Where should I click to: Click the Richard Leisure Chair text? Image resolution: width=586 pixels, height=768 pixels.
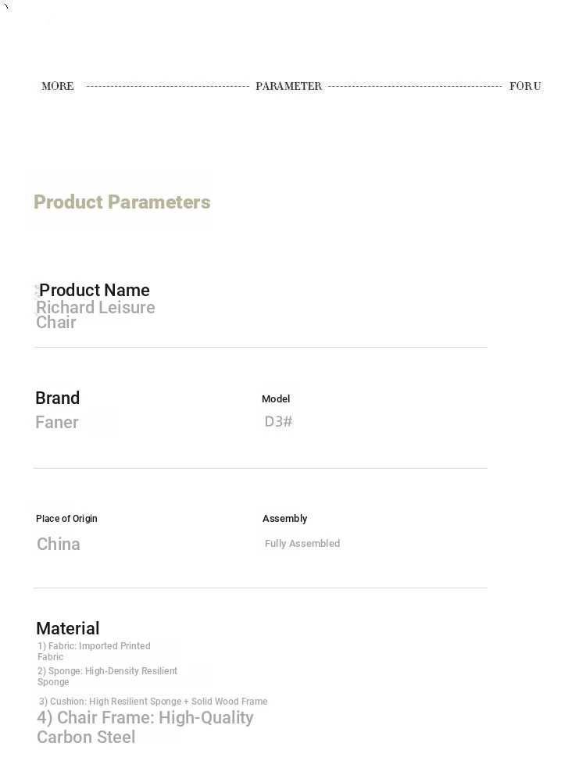tap(95, 315)
